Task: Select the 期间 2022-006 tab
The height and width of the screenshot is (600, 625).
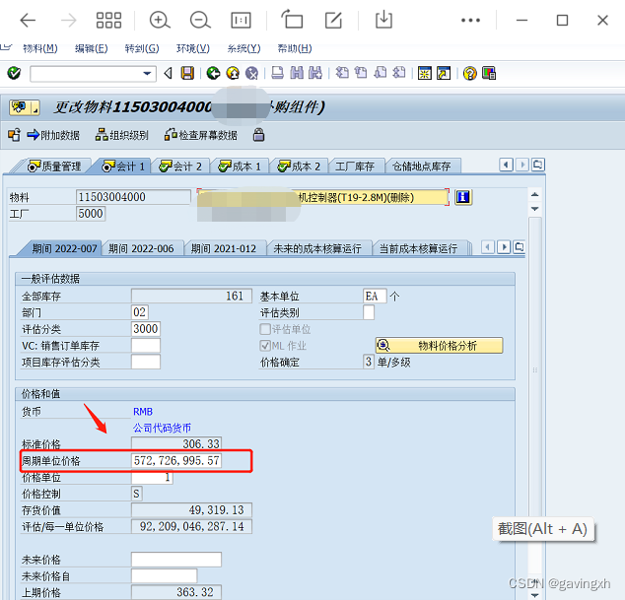Action: [141, 248]
